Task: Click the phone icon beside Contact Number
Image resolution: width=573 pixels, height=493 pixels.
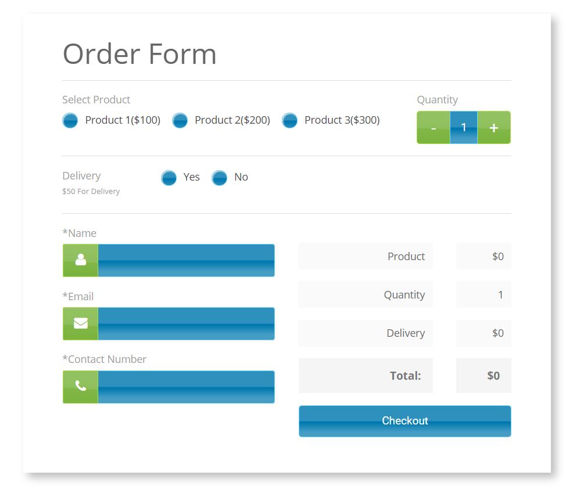Action: [80, 387]
